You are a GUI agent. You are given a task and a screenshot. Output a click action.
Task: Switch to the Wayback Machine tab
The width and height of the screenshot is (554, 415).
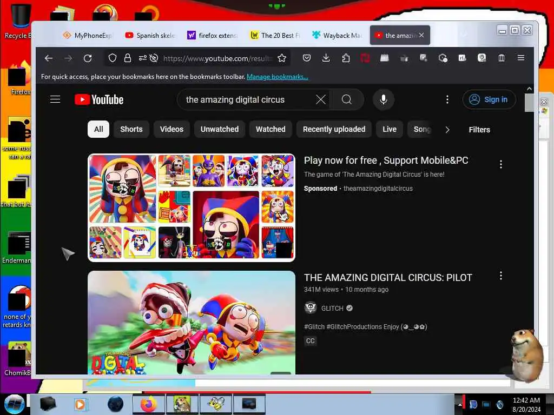click(338, 35)
